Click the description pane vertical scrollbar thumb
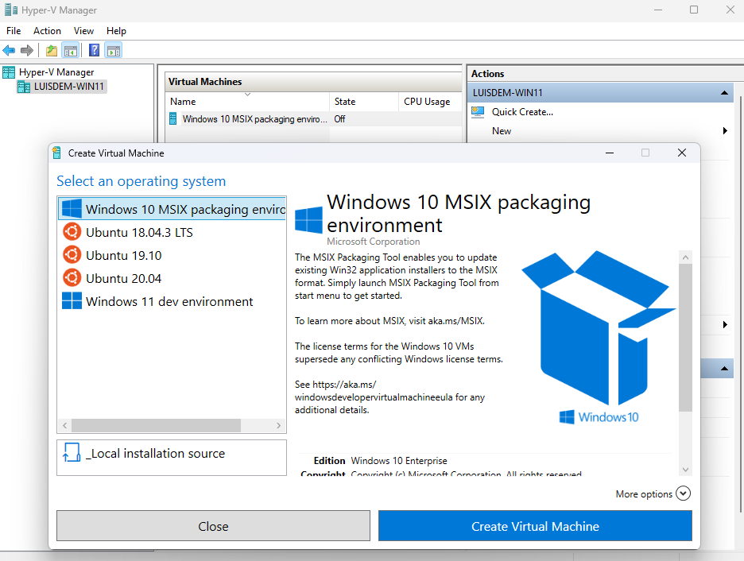Viewport: 744px width, 561px height. pos(685,338)
